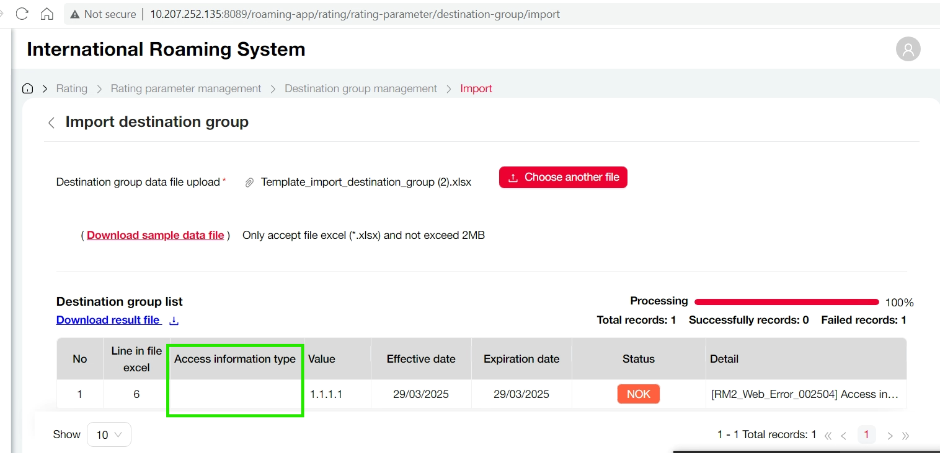Click the Not secure warning icon
Viewport: 940px width, 453px height.
(74, 14)
